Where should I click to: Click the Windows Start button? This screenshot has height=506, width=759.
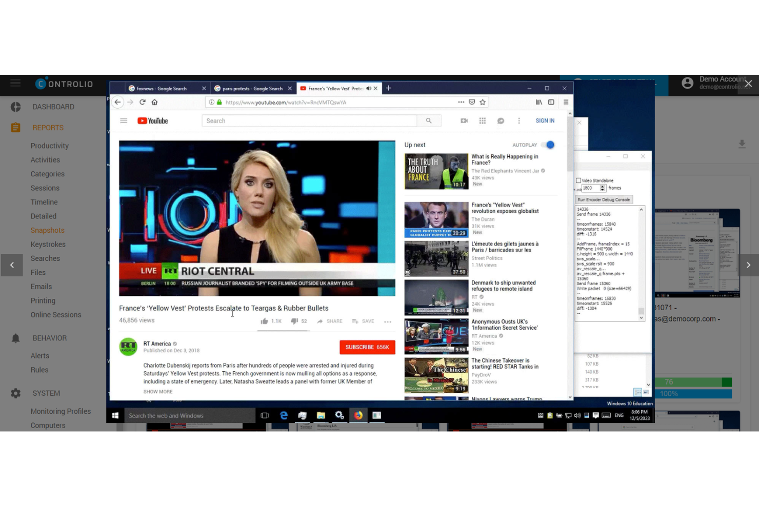pyautogui.click(x=115, y=415)
